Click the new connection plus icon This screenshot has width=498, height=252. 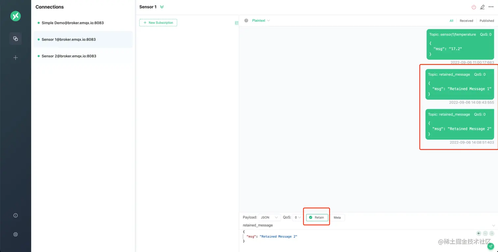[15, 58]
